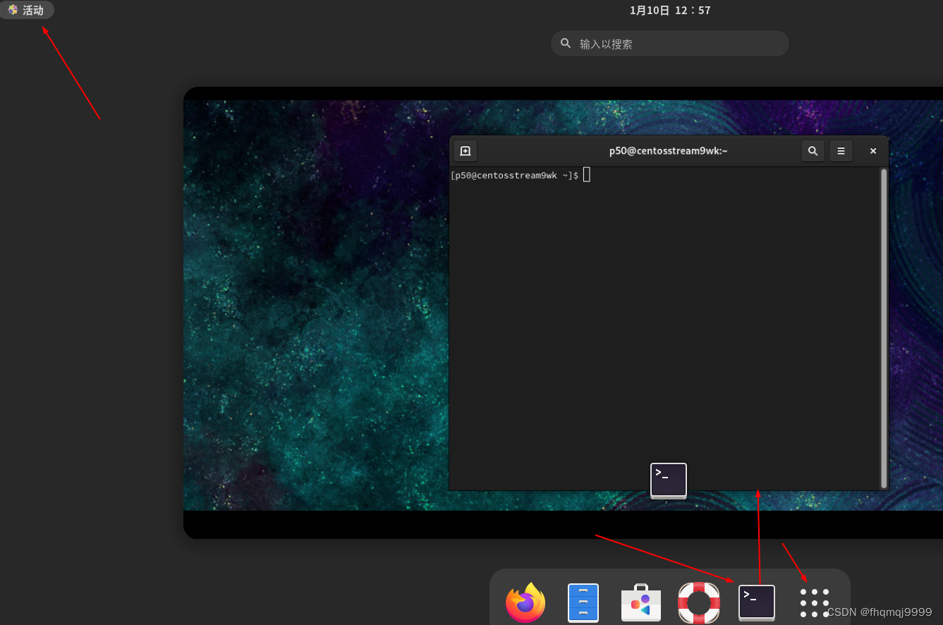The image size is (943, 625).
Task: Open the Files app from the dock
Action: 583,602
